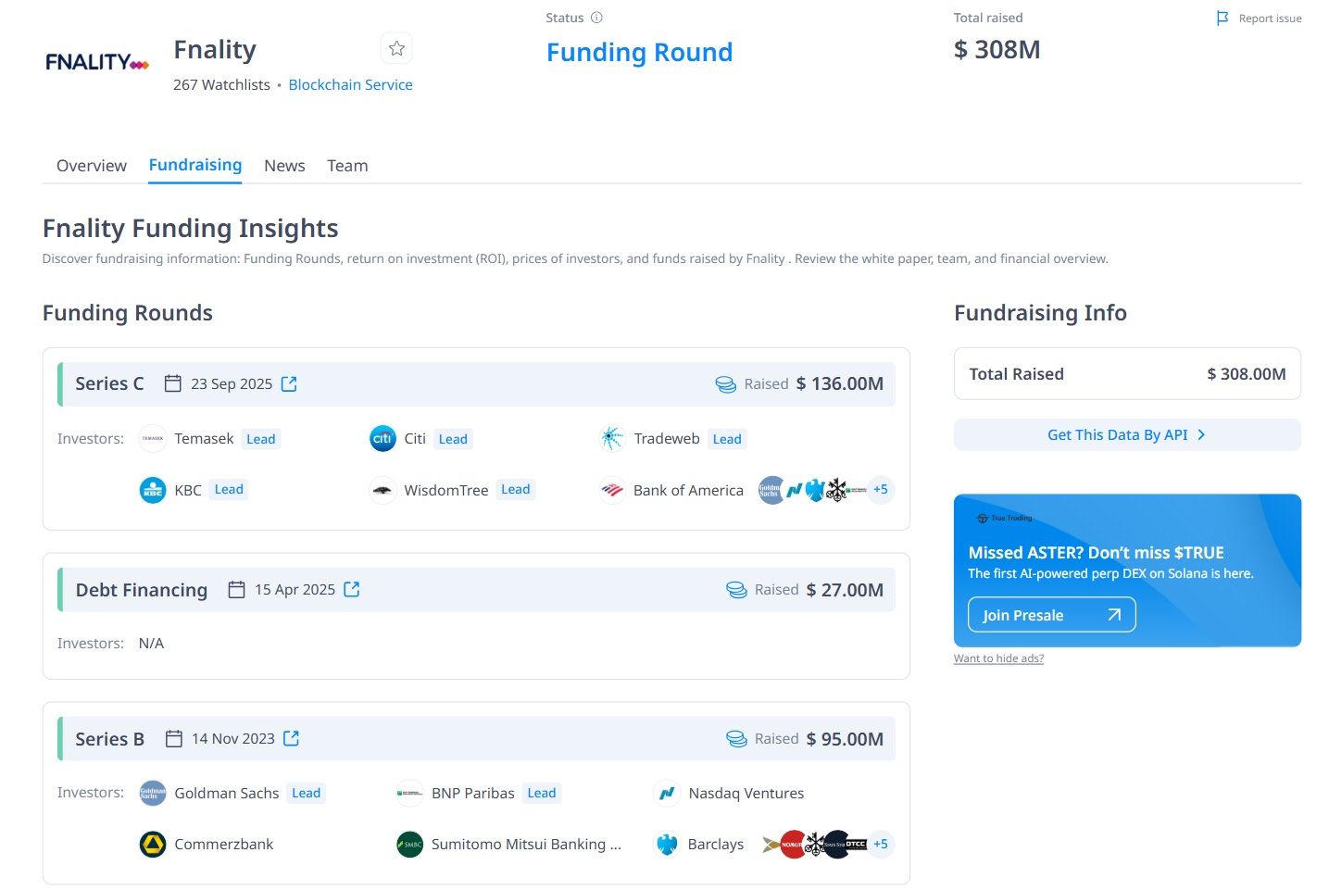Click the Nasdaq Ventures investor name
Screen dimensions: 1329x890
[746, 793]
